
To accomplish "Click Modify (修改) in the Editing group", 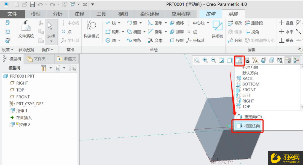I will click(235, 23).
